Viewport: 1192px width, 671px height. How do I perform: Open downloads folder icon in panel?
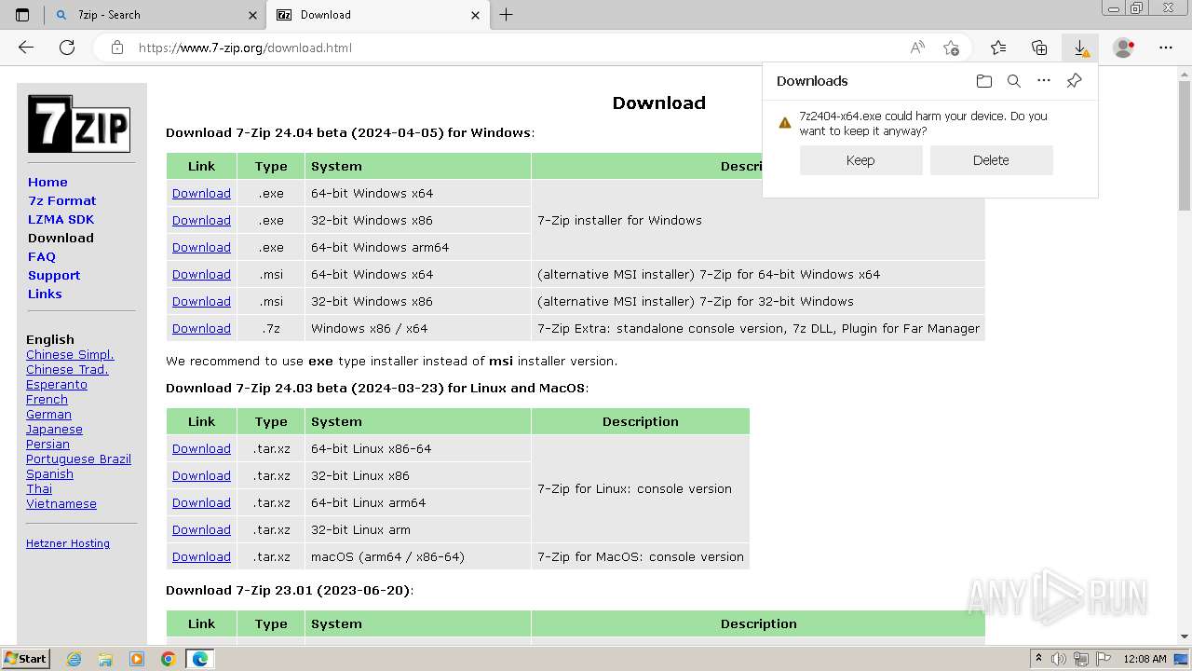pos(984,81)
